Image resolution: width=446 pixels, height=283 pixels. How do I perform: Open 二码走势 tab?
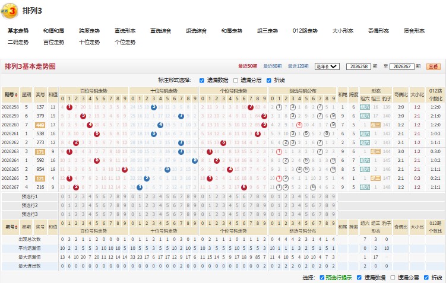tap(18, 42)
